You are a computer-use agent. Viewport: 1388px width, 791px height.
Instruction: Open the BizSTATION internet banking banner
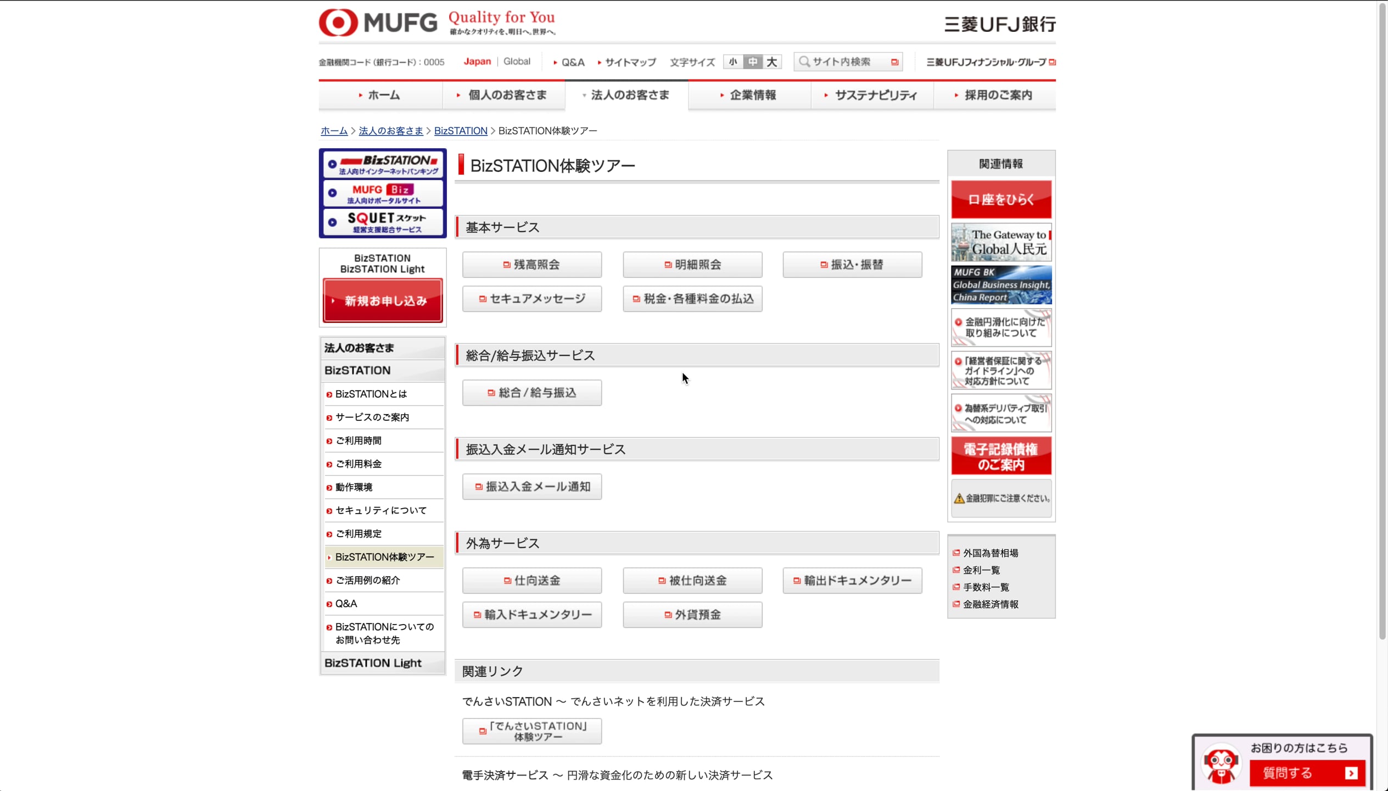[x=383, y=164]
